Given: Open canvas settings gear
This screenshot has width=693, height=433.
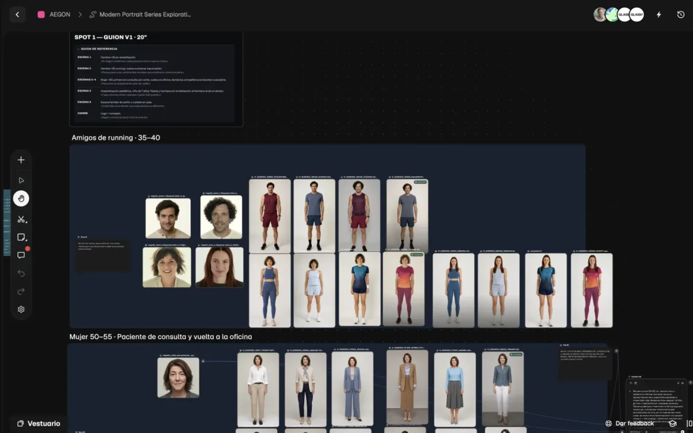Looking at the screenshot, I should [x=21, y=309].
